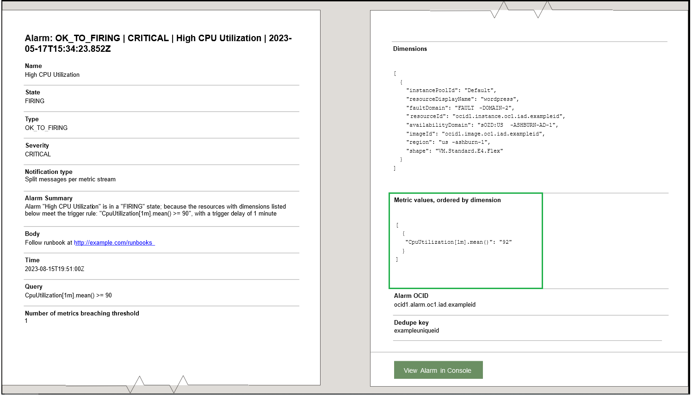Open the runbook hyperlink in the Body section
Viewport: 692px width, 395px height.
[114, 242]
